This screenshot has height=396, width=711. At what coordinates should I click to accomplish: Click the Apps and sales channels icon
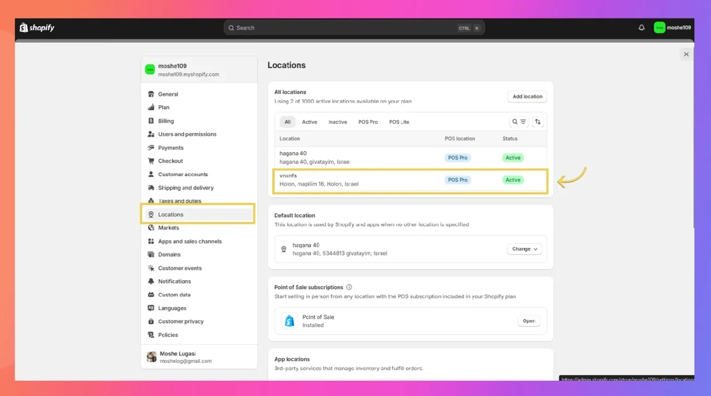(151, 241)
